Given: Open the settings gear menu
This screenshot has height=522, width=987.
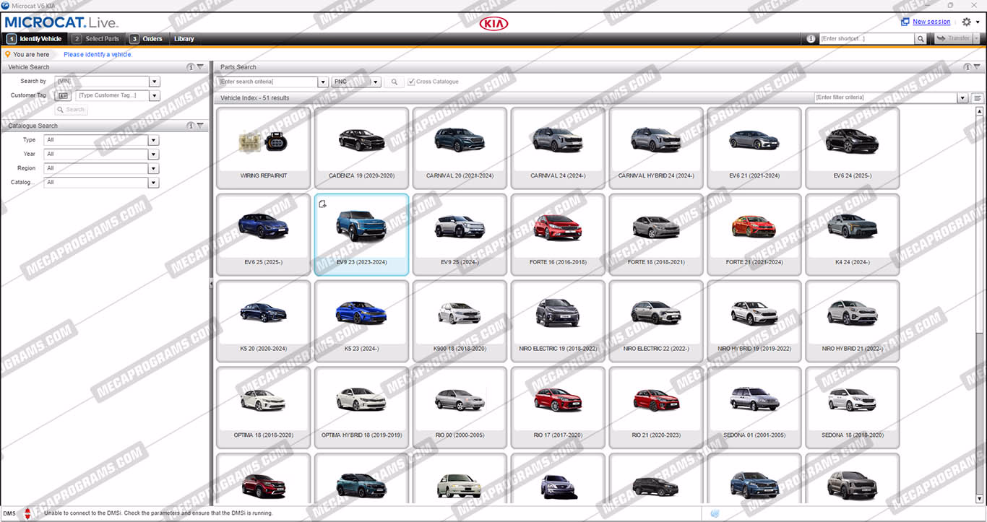Looking at the screenshot, I should pos(967,22).
